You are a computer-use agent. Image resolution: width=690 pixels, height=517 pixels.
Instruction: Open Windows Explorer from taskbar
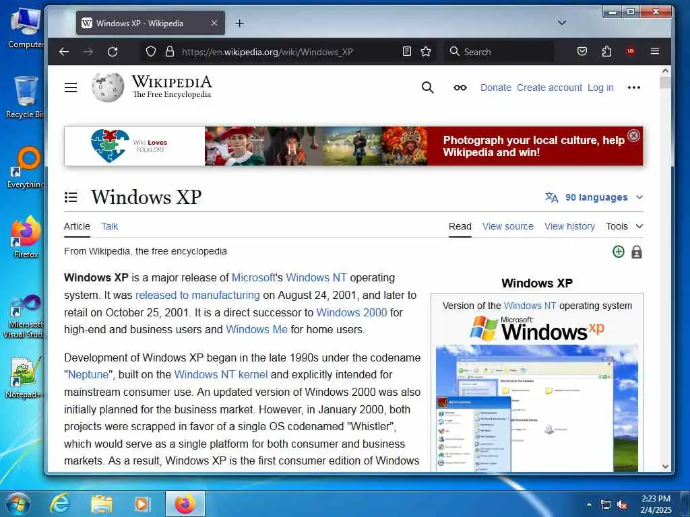tap(101, 504)
